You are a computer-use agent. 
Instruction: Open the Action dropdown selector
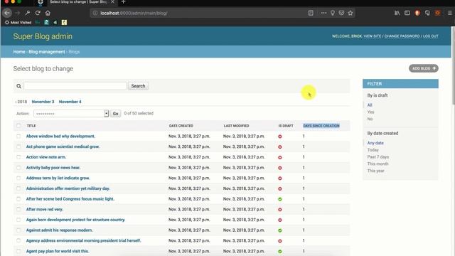point(71,114)
